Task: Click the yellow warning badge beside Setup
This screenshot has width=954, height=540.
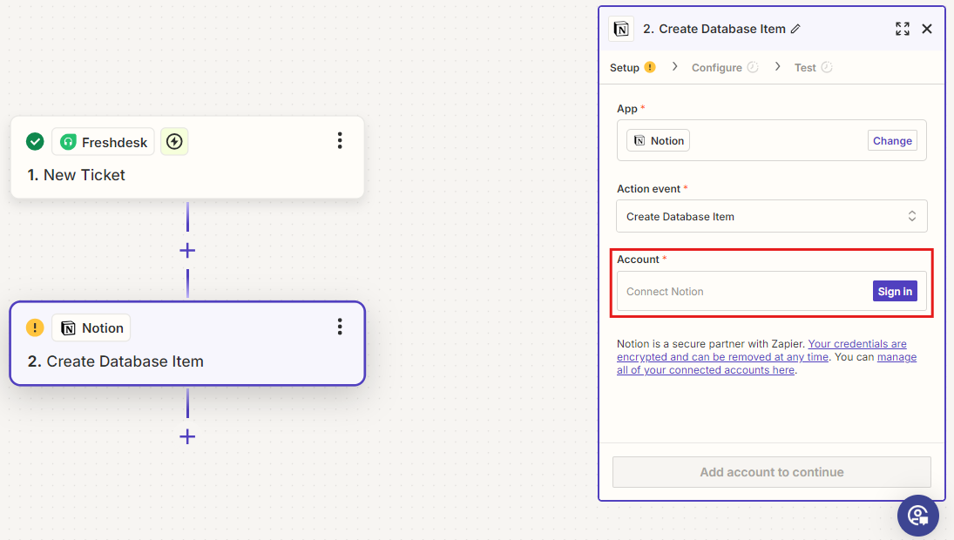Action: tap(650, 67)
